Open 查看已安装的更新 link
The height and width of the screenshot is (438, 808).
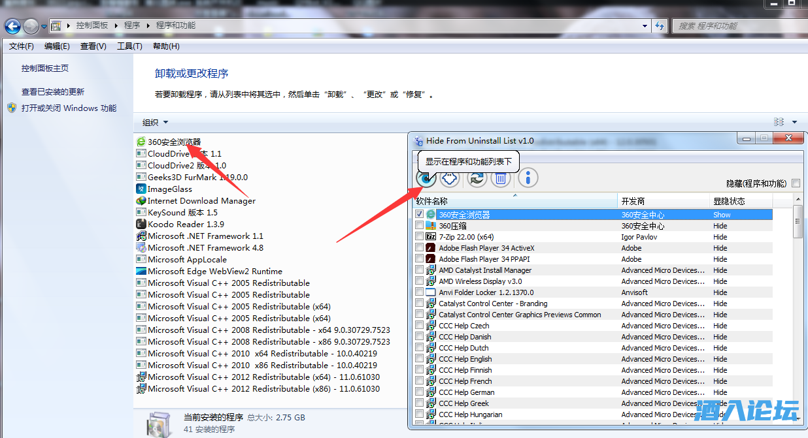[x=53, y=92]
